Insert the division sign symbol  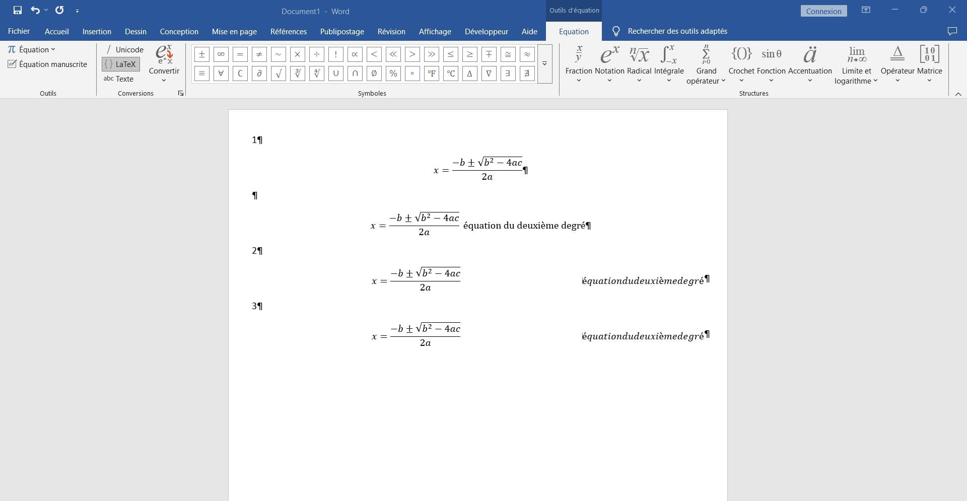coord(316,54)
